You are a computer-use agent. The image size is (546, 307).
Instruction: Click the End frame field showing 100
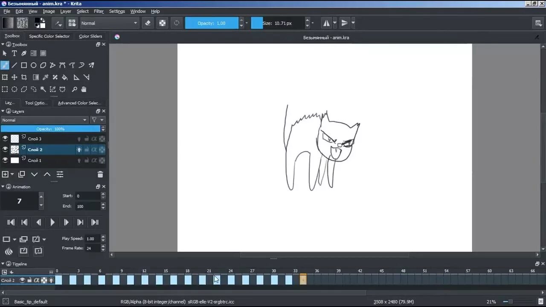click(87, 206)
